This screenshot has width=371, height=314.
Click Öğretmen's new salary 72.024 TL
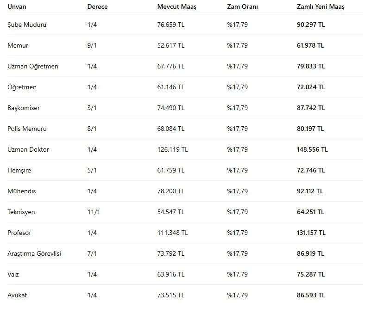tap(311, 87)
